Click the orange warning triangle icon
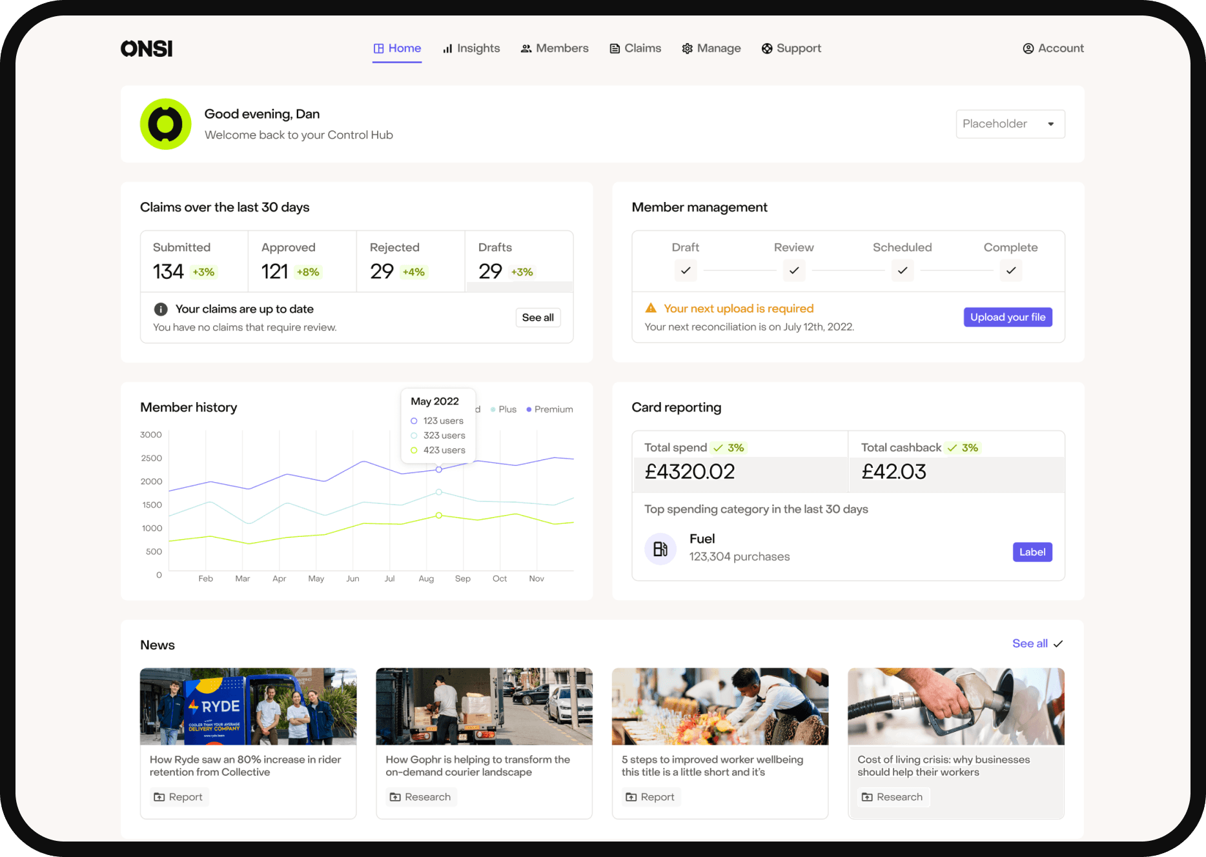 tap(651, 308)
